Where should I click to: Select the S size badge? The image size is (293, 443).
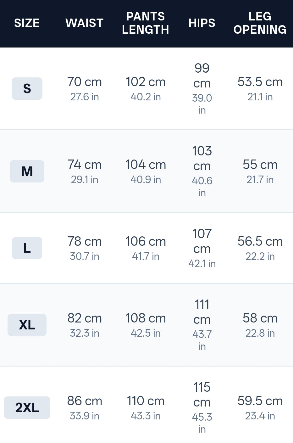pos(27,88)
